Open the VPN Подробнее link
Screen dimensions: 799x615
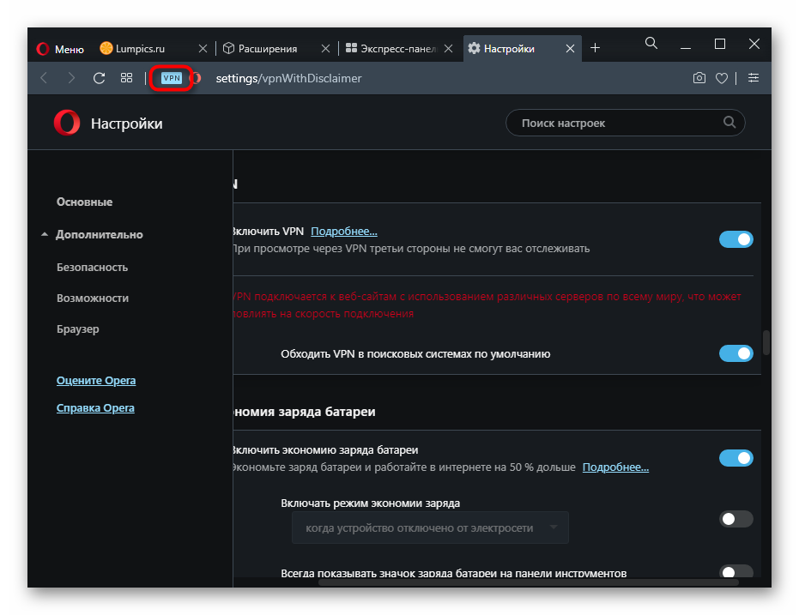(344, 232)
